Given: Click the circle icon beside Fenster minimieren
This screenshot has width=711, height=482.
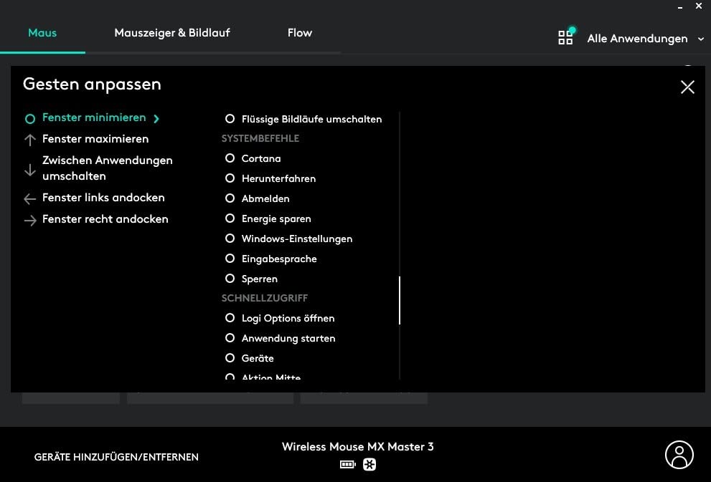Looking at the screenshot, I should [30, 119].
